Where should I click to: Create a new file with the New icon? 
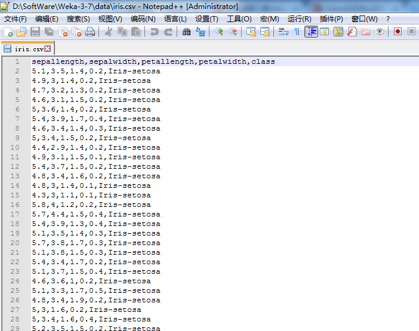(x=8, y=32)
